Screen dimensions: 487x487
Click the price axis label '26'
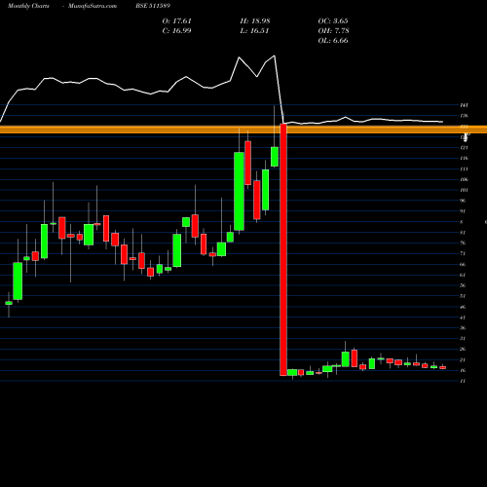coord(463,349)
